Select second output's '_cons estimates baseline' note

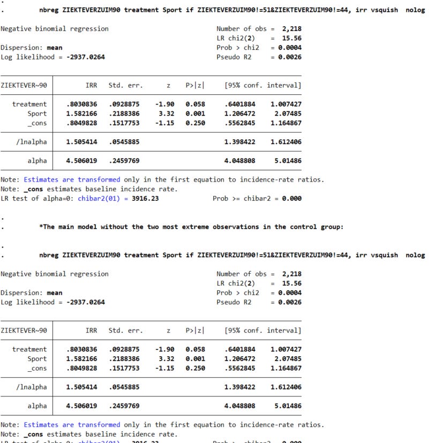tap(89, 434)
